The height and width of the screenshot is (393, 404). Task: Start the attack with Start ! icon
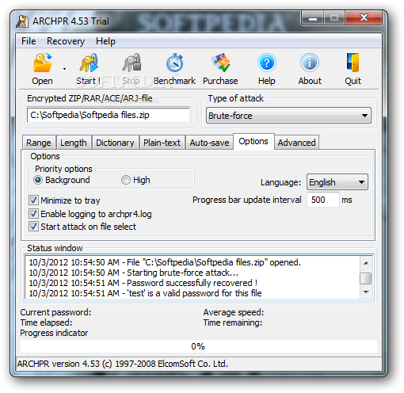(x=89, y=63)
